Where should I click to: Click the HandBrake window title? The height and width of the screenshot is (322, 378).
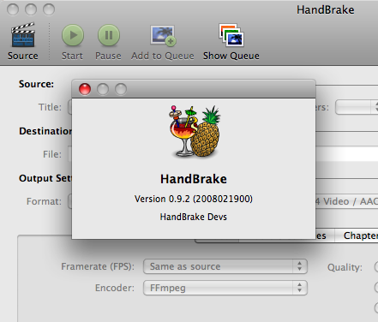click(326, 10)
